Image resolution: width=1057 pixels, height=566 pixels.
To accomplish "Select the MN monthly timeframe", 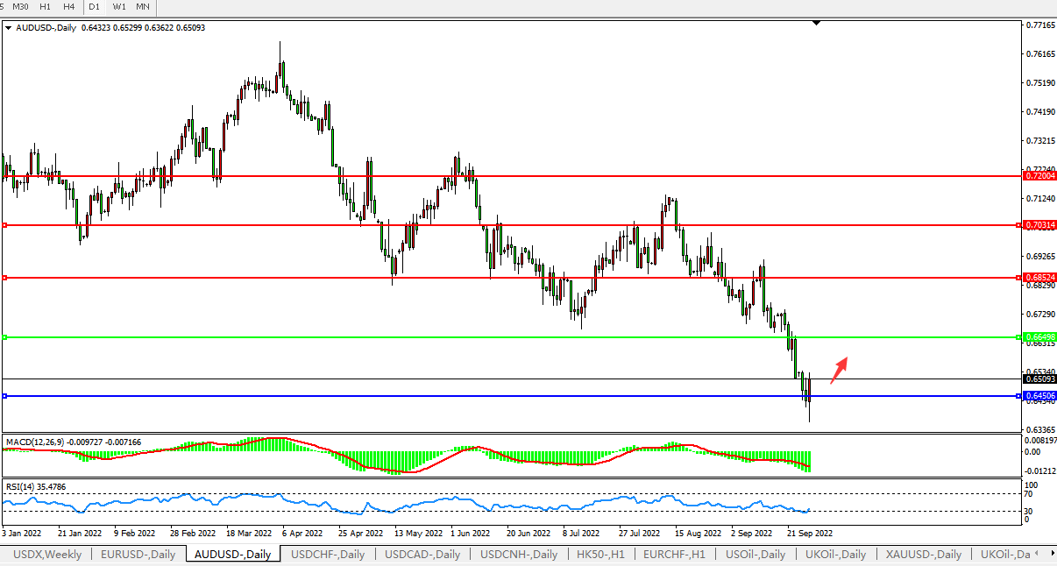I will click(x=142, y=7).
